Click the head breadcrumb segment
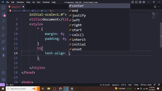 pos(35,11)
